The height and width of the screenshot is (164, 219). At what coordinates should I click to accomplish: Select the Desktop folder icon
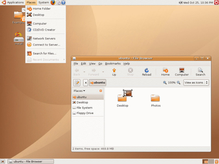pos(125,98)
